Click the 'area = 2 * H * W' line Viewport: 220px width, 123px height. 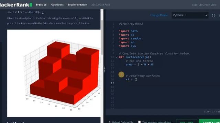coord(139,65)
